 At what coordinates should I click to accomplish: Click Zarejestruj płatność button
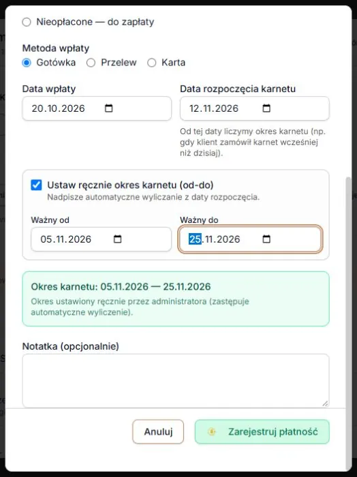(x=262, y=431)
